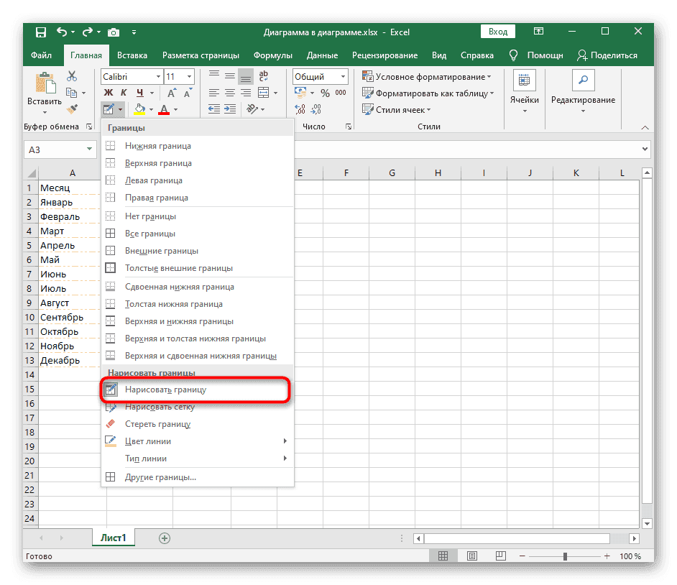Click the Percent style icon

tap(325, 93)
